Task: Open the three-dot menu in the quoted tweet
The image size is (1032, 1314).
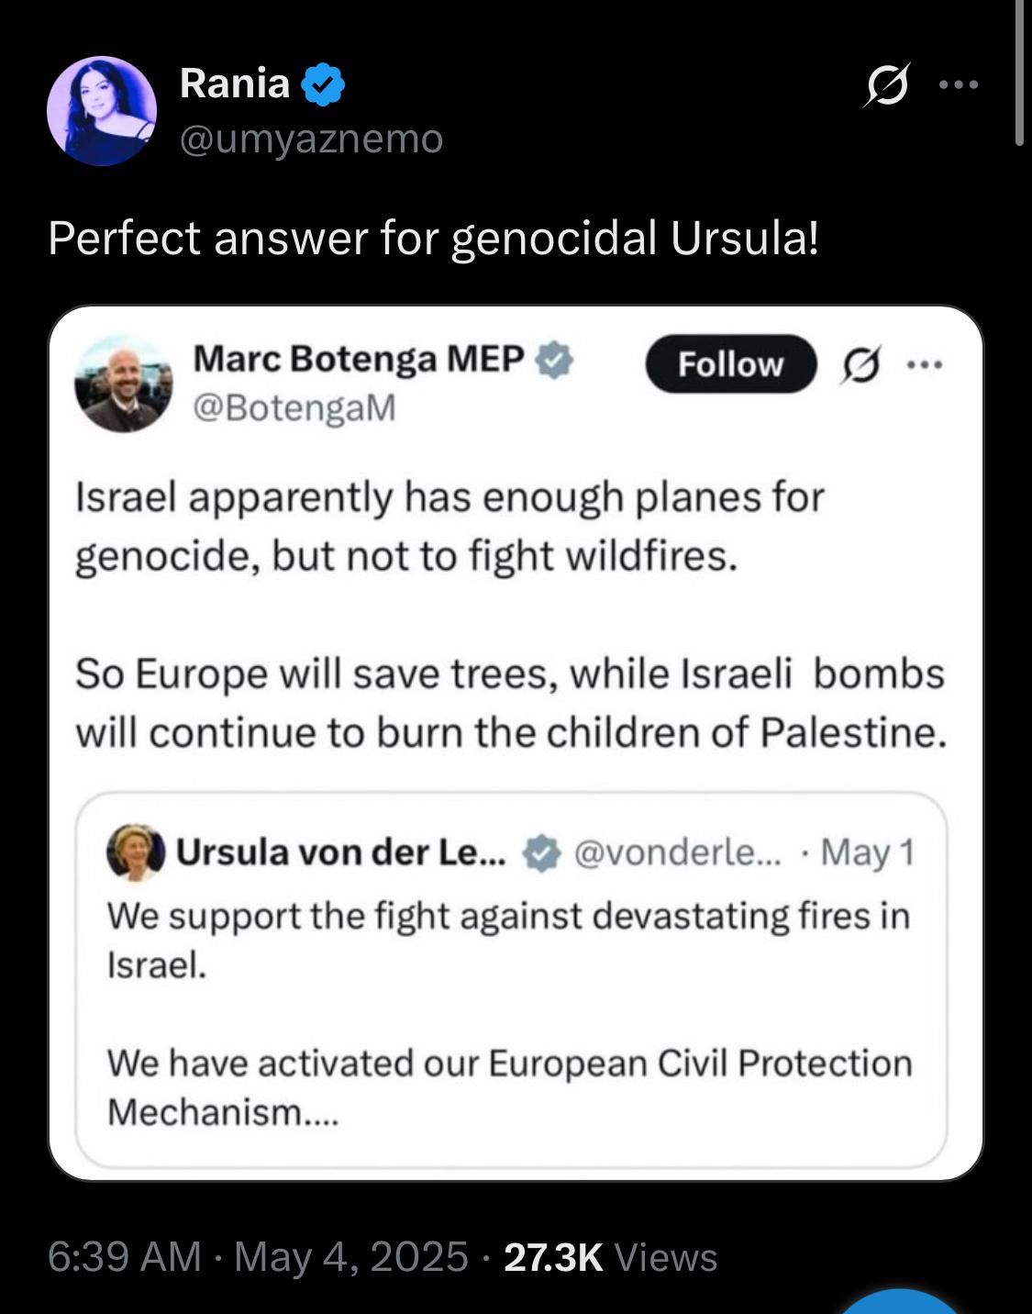Action: 925,365
